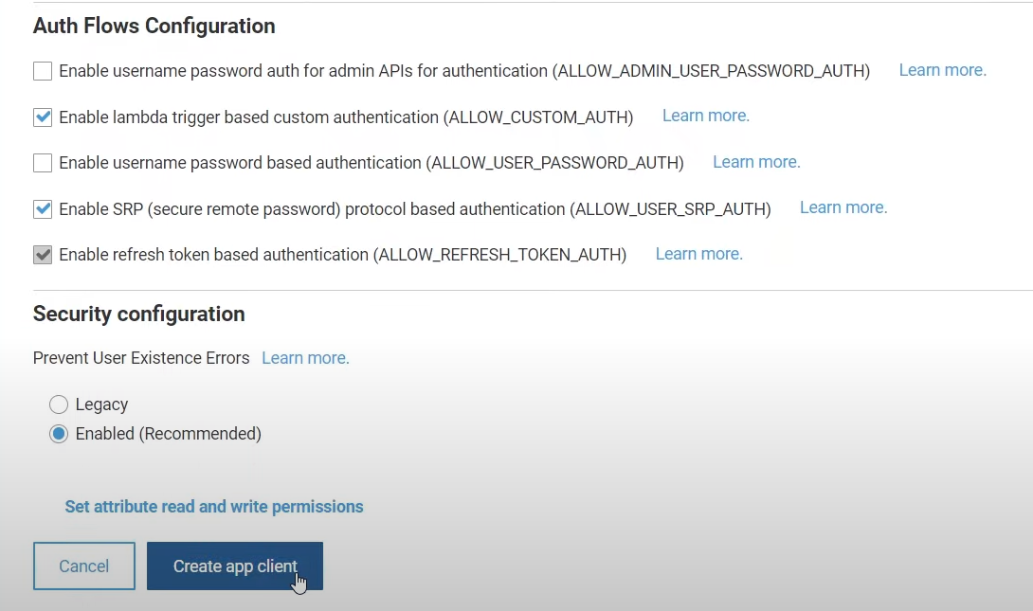
Task: Open Learn more for Prevent User Existence Errors
Action: coord(305,358)
